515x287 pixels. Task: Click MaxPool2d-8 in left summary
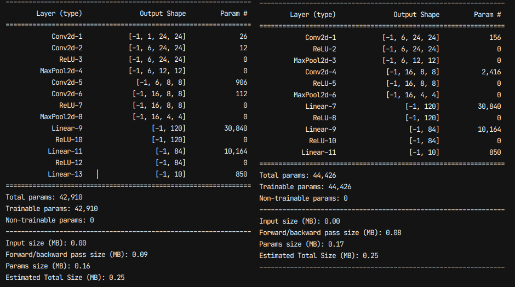pos(61,116)
